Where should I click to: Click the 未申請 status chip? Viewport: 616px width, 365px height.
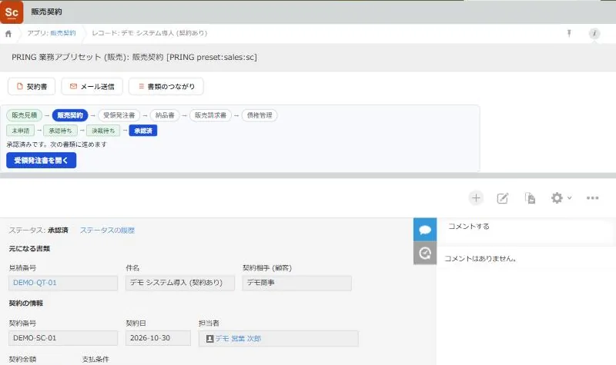(21, 131)
